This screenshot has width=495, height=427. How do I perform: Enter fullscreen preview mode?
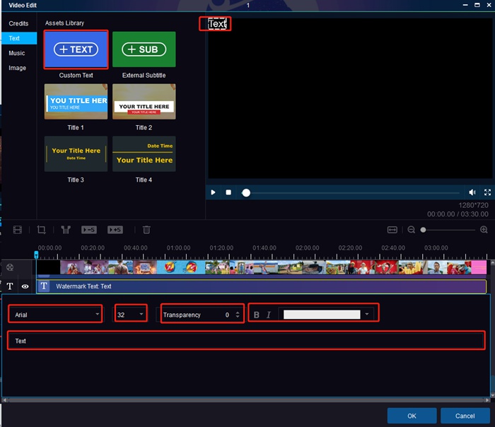[487, 192]
